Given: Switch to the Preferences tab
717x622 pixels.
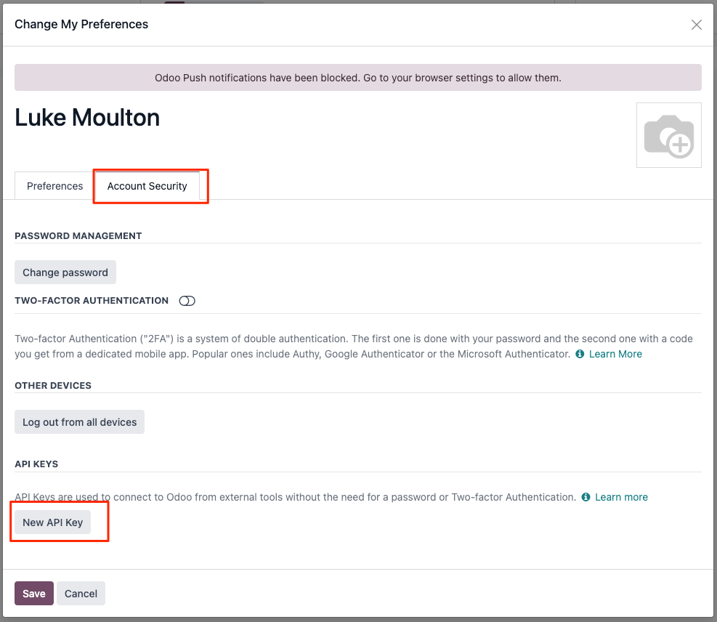Looking at the screenshot, I should (54, 186).
